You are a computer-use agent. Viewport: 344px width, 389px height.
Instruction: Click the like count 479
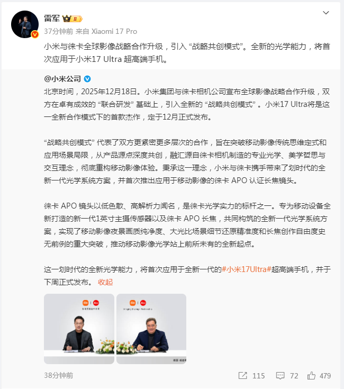[325, 376]
